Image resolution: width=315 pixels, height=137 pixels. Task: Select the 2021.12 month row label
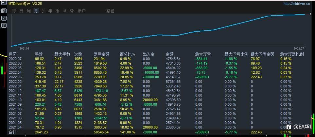point(15,91)
